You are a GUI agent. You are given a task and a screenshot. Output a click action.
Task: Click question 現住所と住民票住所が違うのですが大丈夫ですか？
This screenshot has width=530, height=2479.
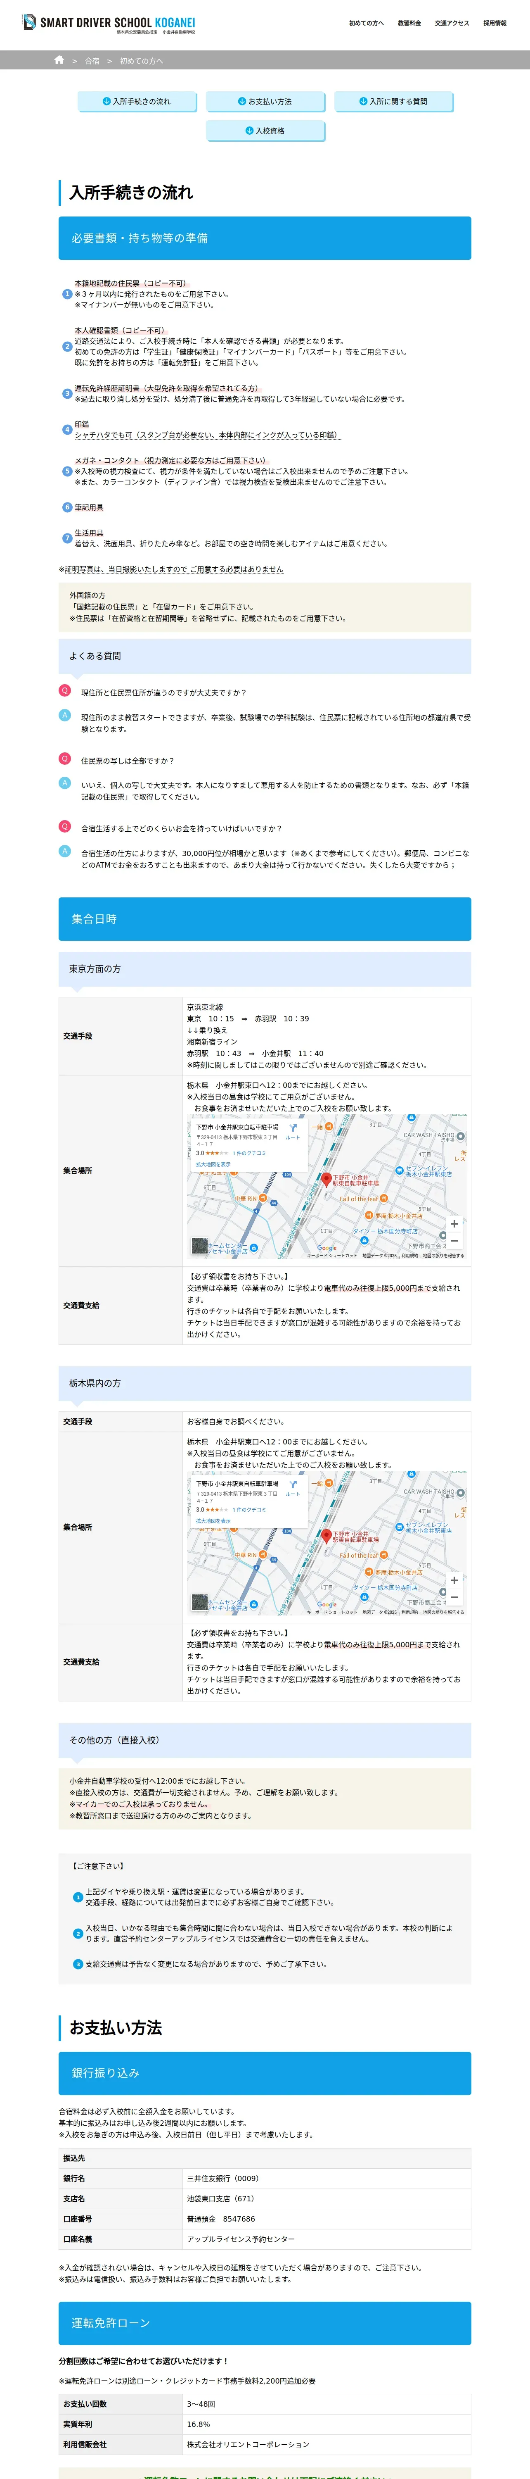click(163, 693)
